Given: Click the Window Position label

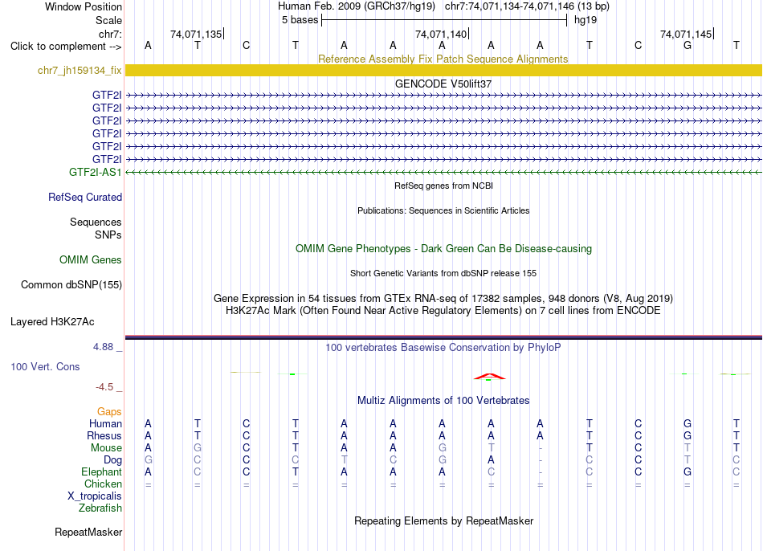Looking at the screenshot, I should pyautogui.click(x=84, y=6).
